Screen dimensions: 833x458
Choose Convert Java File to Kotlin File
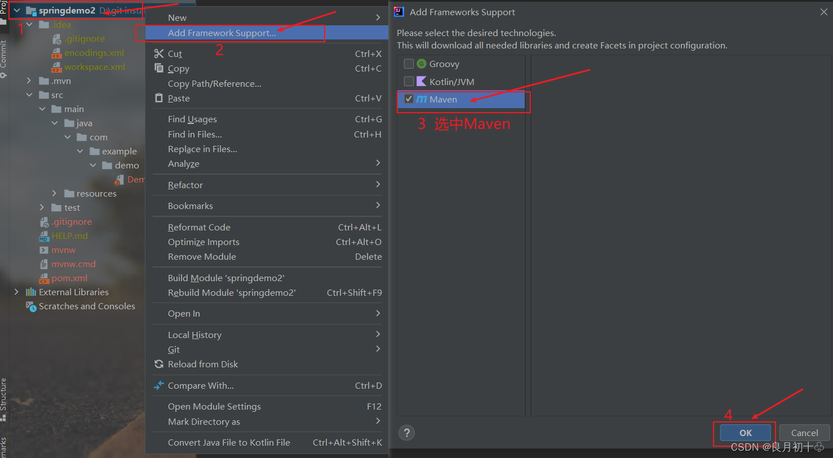[x=267, y=442]
